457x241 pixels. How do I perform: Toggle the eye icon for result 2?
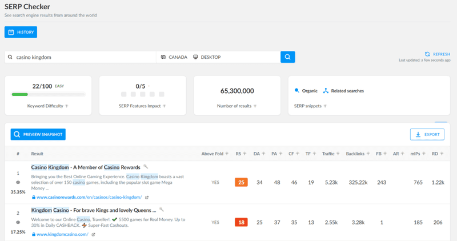[x=18, y=222]
